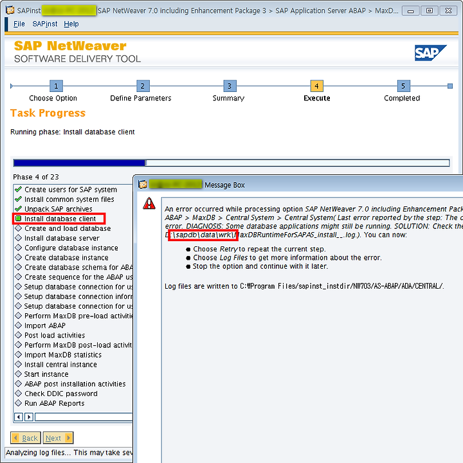Click diamond icon beside Run ABAP Reports
This screenshot has width=463, height=463.
point(18,403)
